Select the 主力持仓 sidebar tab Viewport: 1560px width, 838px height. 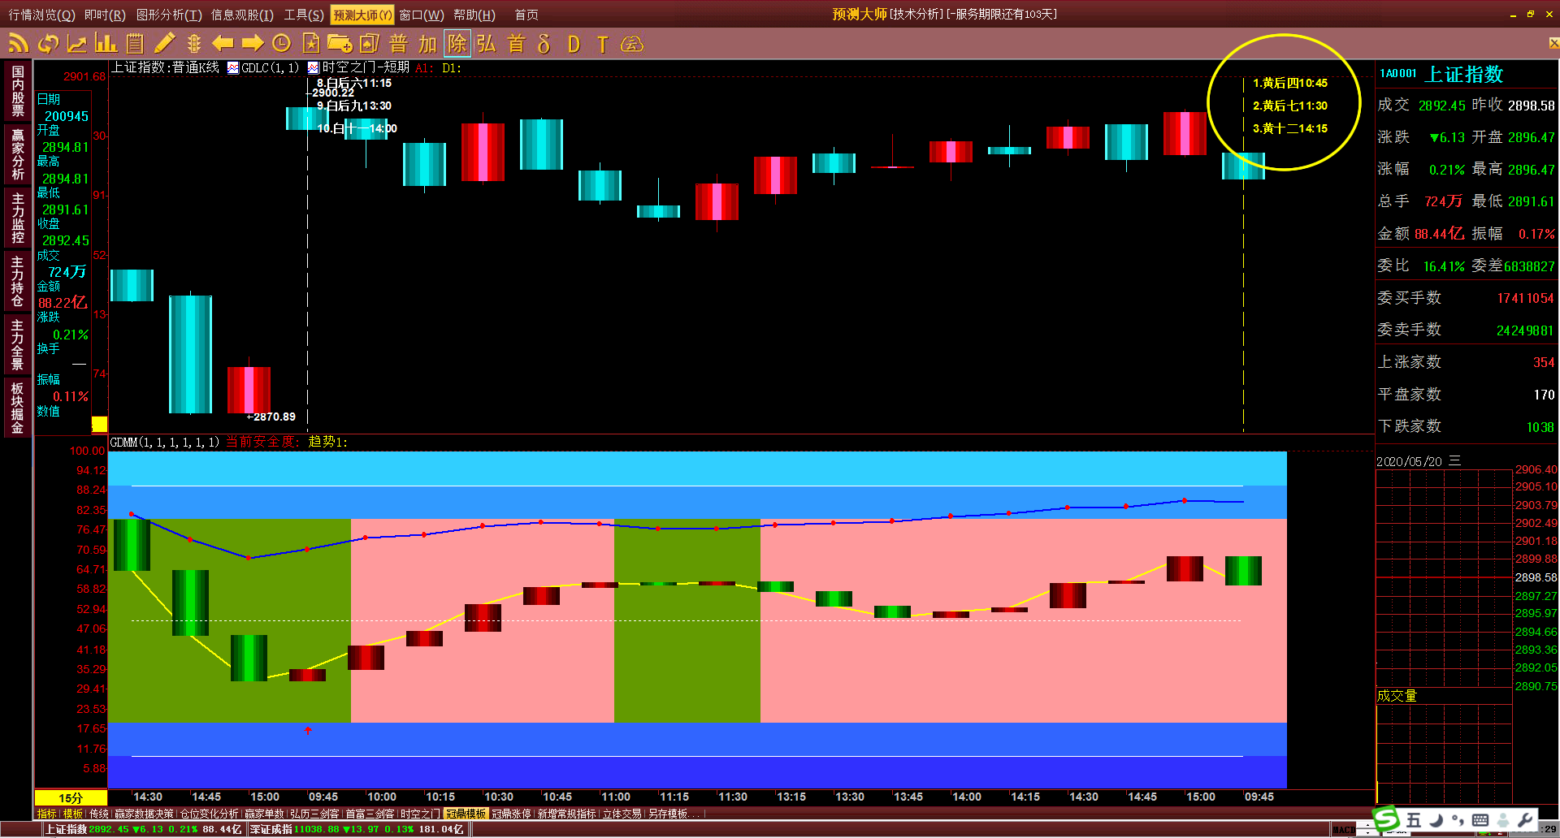[x=18, y=281]
